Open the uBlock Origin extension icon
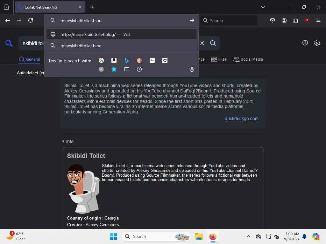The width and height of the screenshot is (326, 244). [307, 20]
